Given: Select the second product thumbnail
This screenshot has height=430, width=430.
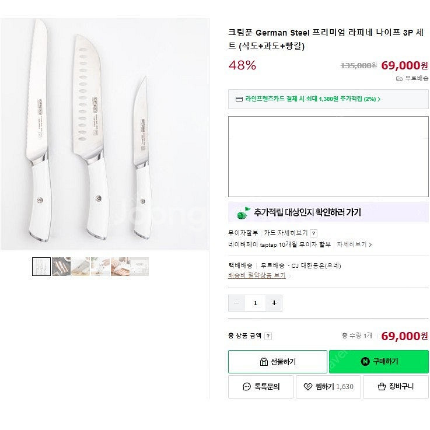Looking at the screenshot, I should (x=61, y=267).
